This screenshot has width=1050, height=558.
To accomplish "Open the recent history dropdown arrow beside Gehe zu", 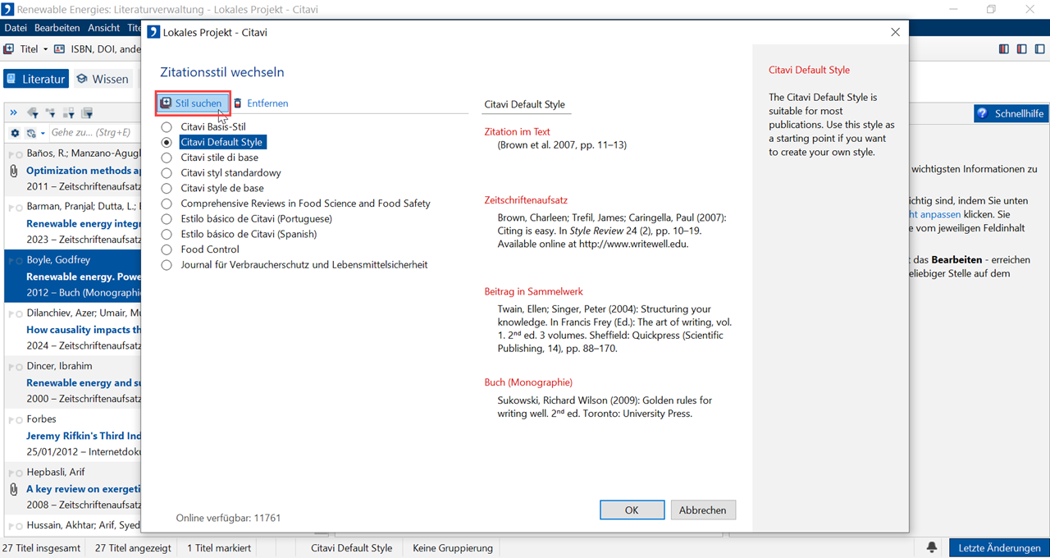I will point(43,133).
